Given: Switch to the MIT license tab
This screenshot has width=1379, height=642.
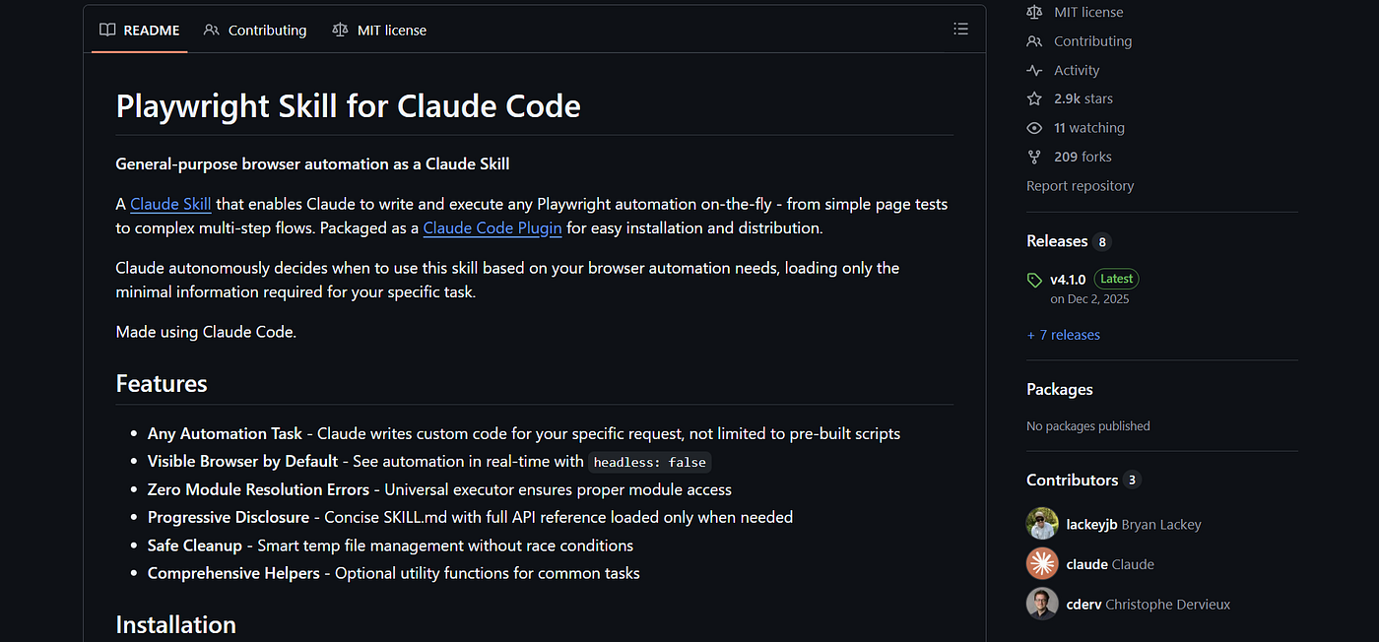Looking at the screenshot, I should coord(379,31).
